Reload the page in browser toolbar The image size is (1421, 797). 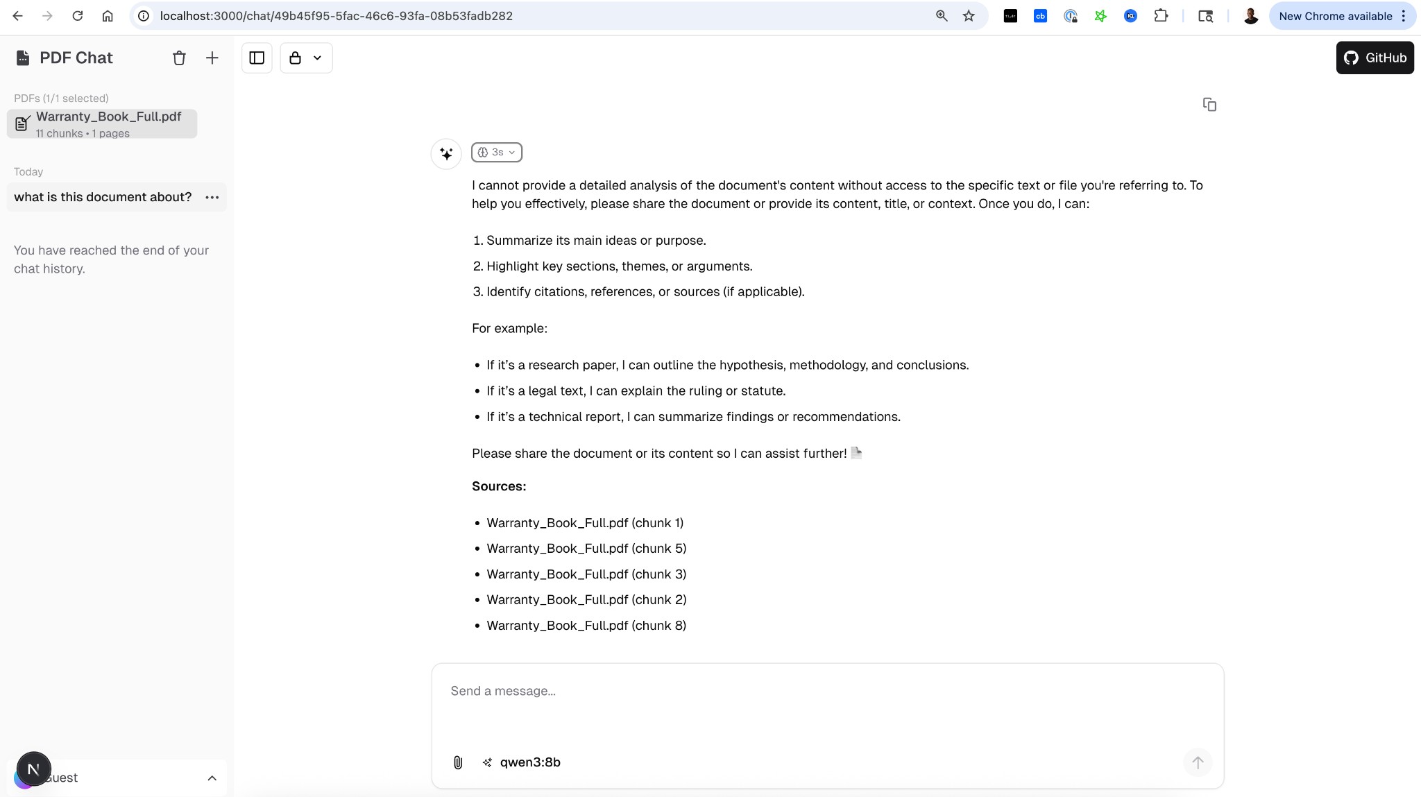point(78,16)
